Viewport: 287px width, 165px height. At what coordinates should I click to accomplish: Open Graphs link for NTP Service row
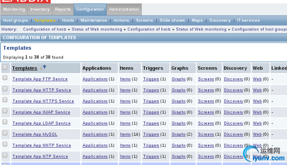click(179, 156)
